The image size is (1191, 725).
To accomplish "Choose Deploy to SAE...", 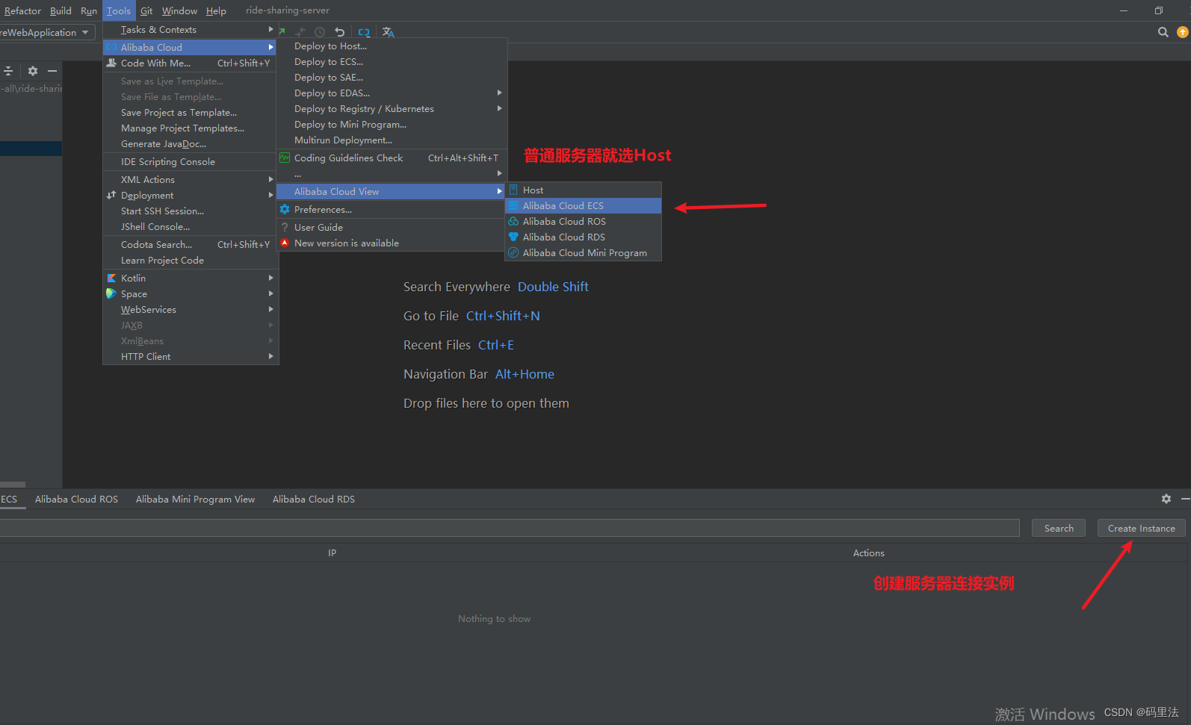I will point(392,78).
